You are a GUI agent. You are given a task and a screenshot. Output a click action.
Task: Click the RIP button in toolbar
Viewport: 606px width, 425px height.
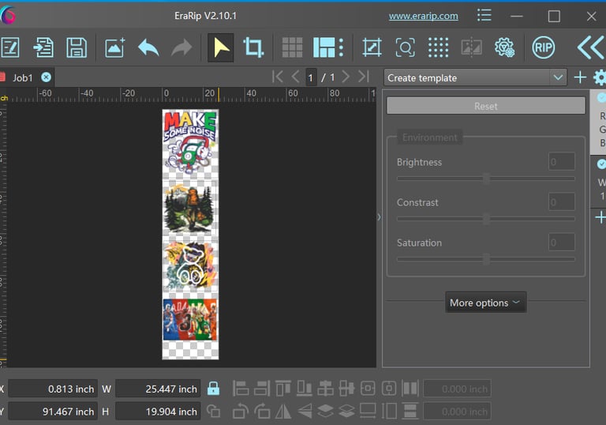click(x=543, y=47)
